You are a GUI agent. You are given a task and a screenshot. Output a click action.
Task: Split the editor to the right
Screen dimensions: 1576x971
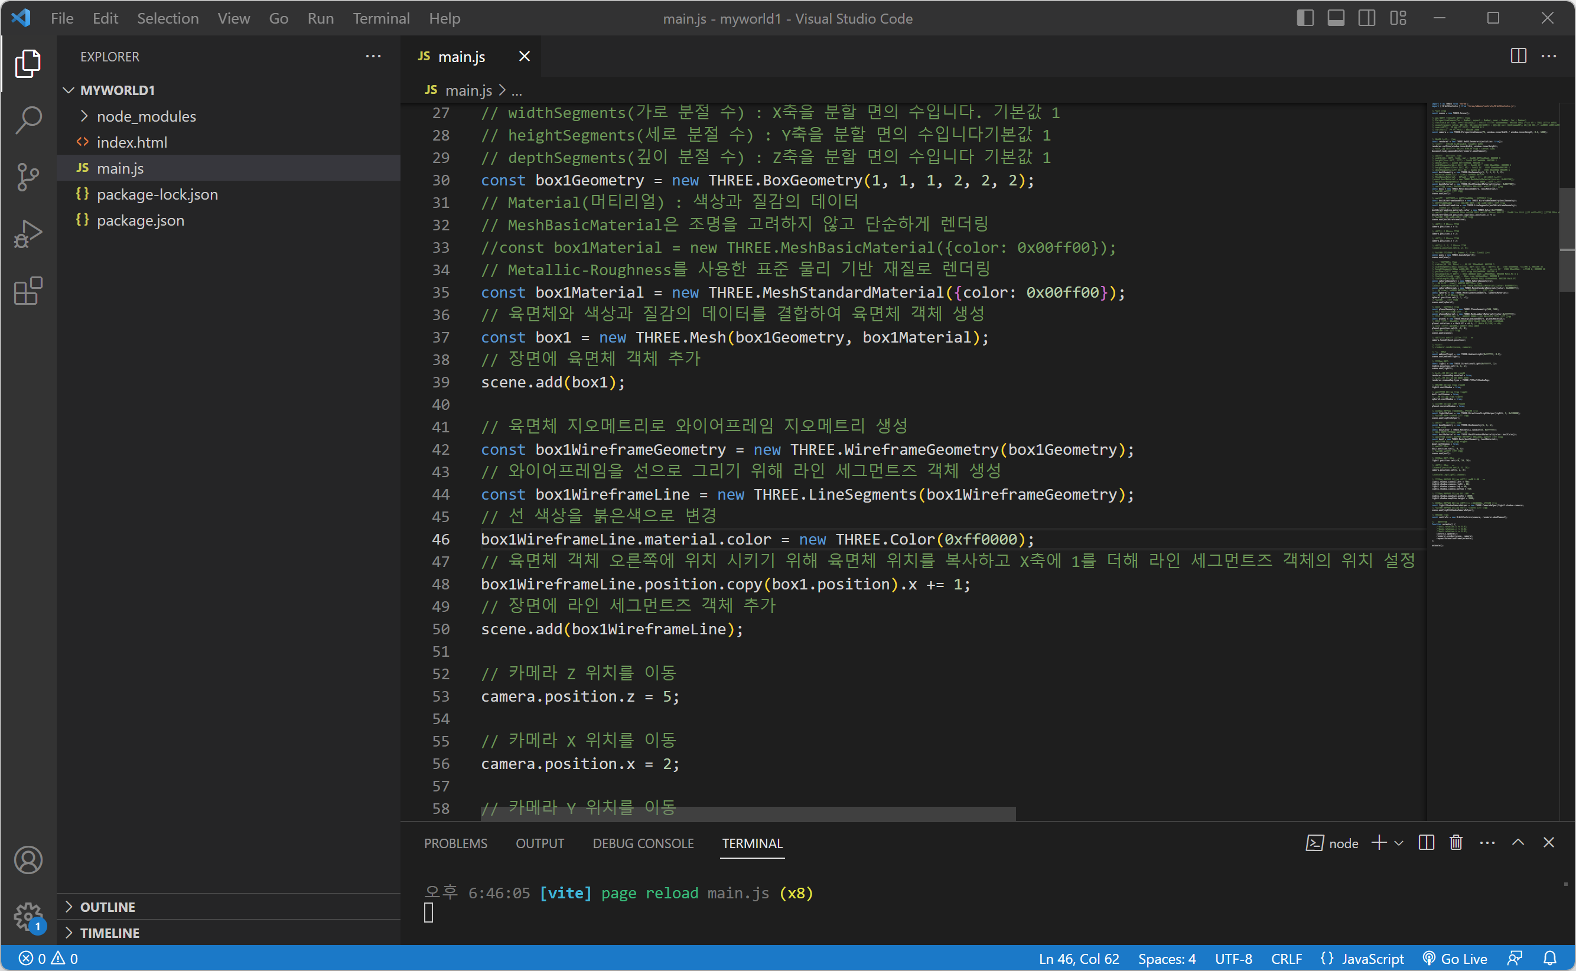[x=1518, y=57]
